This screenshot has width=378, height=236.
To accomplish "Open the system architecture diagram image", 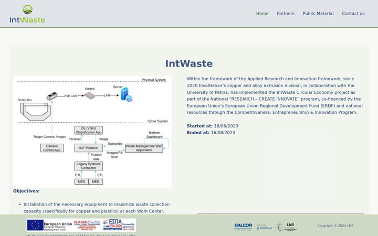I will pos(92,132).
